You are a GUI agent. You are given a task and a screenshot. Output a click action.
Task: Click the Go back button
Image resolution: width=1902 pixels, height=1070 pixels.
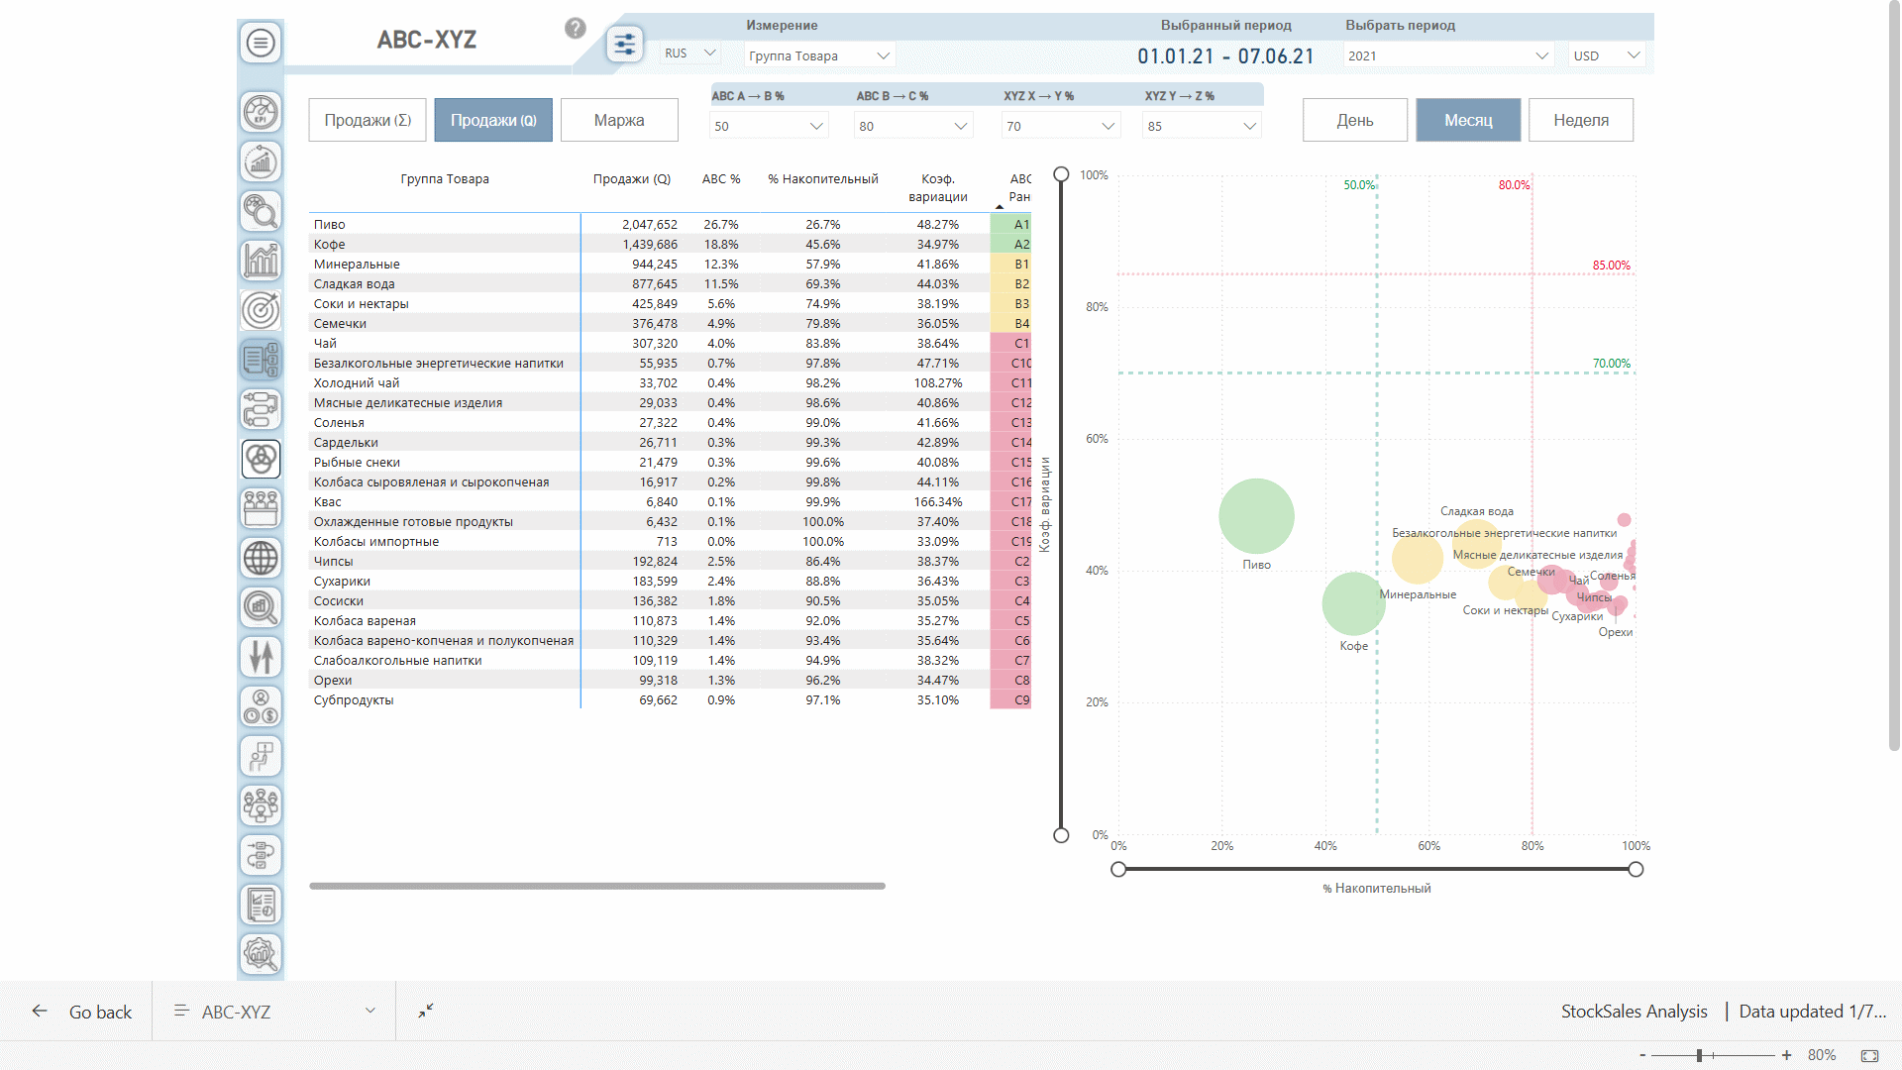click(x=82, y=1012)
